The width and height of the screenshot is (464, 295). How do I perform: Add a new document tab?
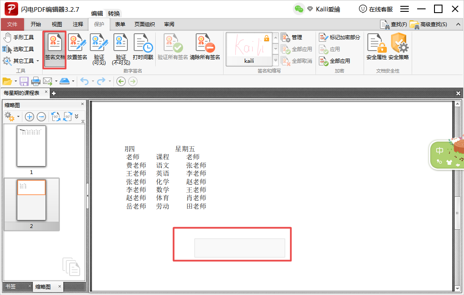(x=54, y=94)
